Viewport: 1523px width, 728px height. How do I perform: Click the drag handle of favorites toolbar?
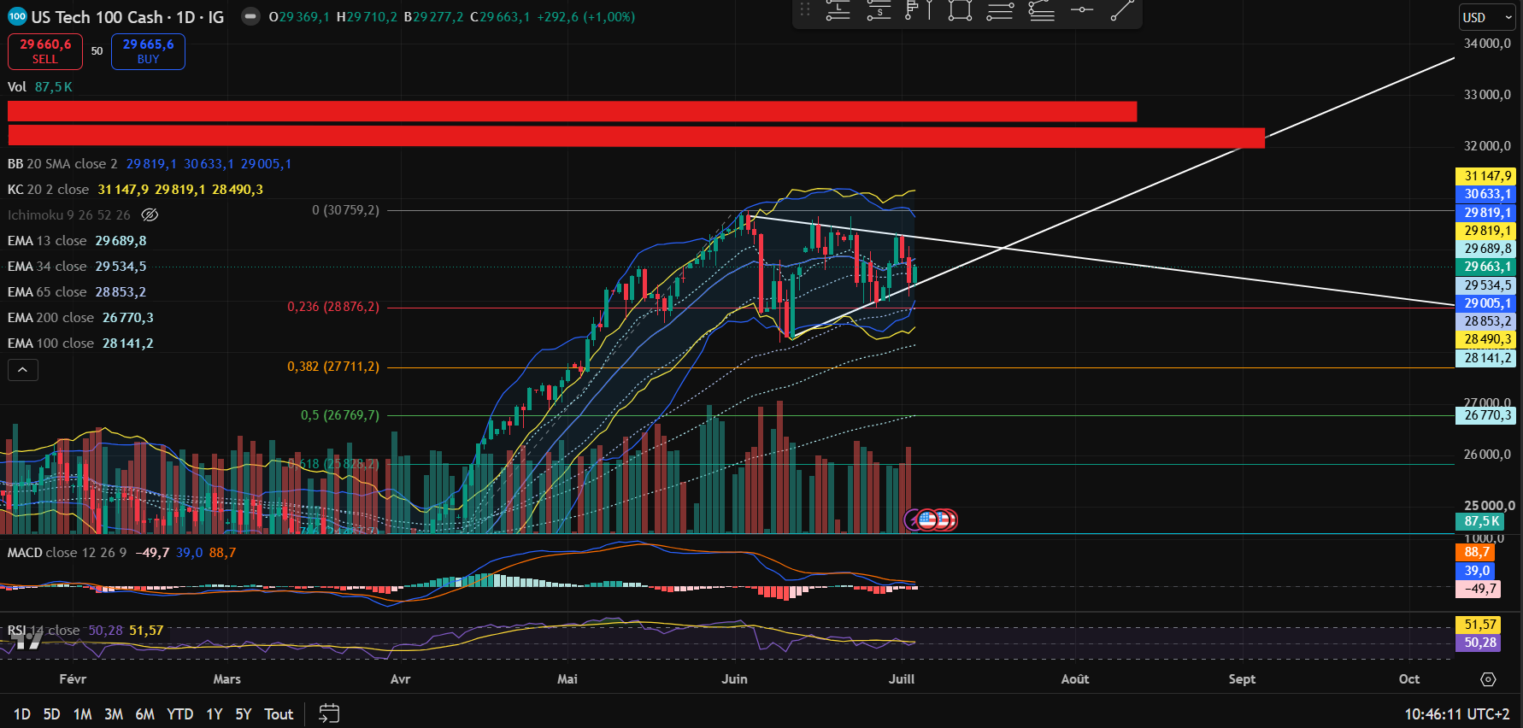click(x=805, y=10)
